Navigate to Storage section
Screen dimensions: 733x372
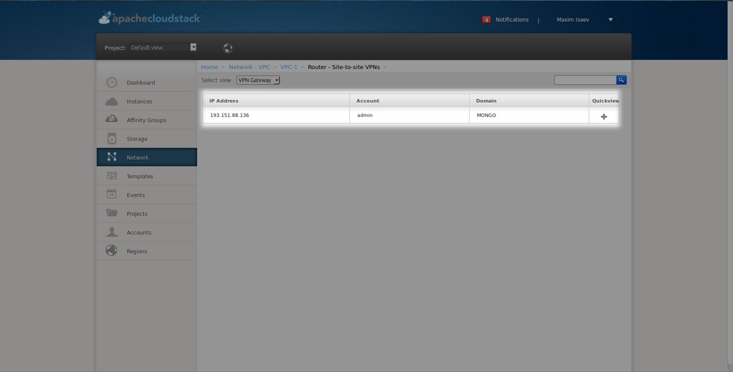147,138
